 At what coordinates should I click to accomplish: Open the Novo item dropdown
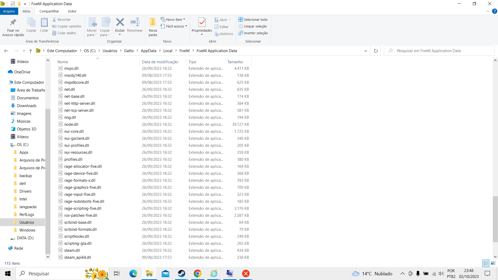coord(173,19)
